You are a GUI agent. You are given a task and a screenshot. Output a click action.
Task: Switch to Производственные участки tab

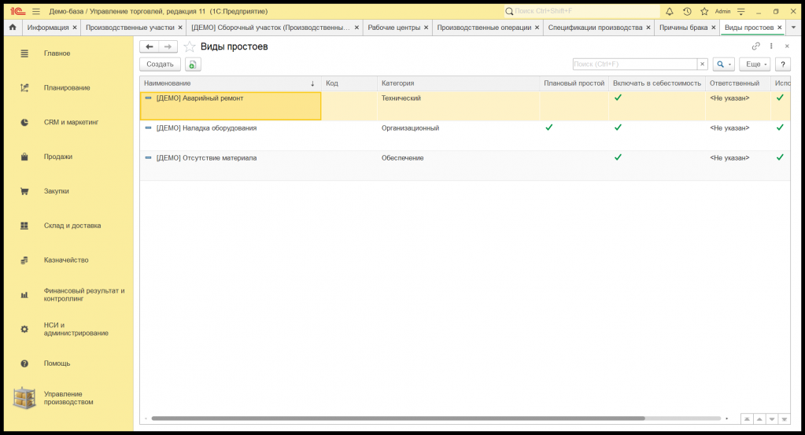[130, 28]
